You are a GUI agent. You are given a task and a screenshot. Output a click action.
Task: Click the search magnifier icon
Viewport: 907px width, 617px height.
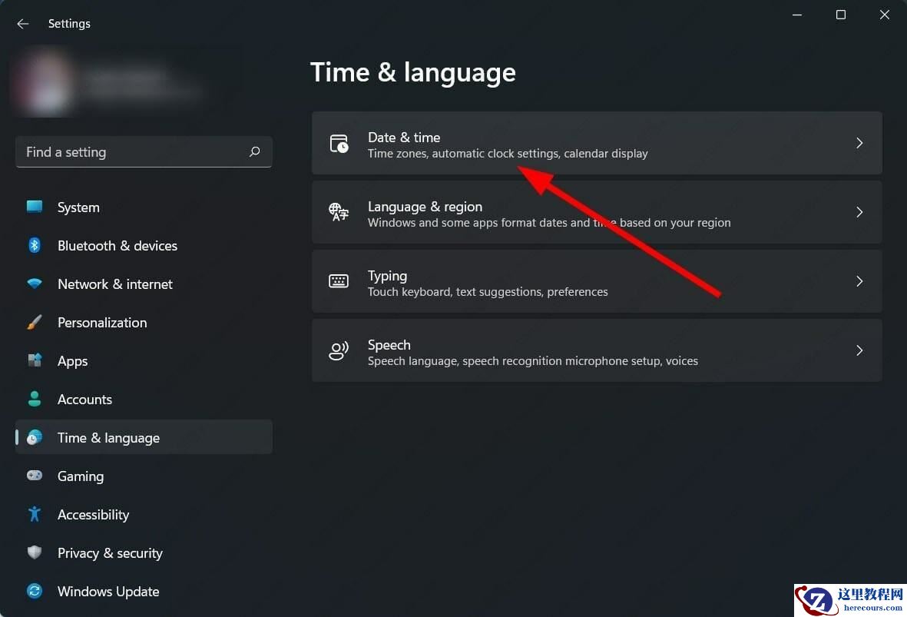point(254,151)
